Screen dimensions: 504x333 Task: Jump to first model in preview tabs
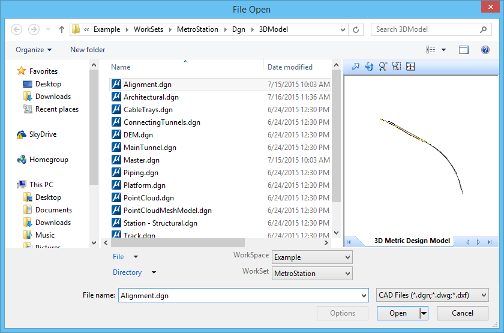(x=349, y=242)
